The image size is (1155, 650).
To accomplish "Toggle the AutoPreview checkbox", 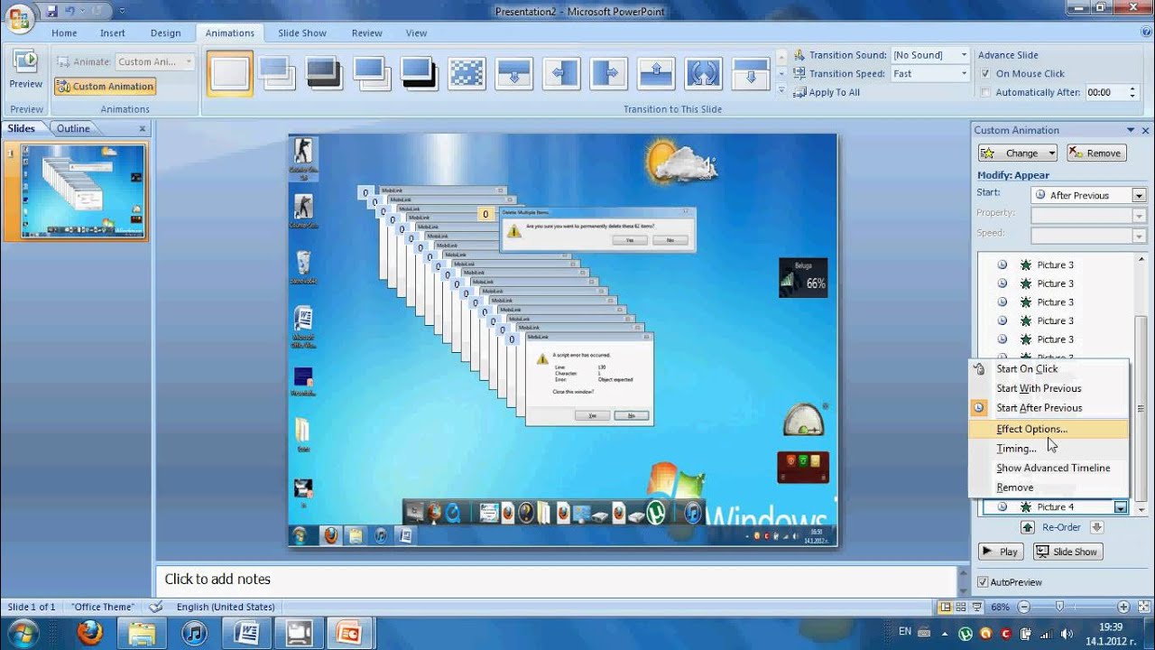I will coord(983,582).
